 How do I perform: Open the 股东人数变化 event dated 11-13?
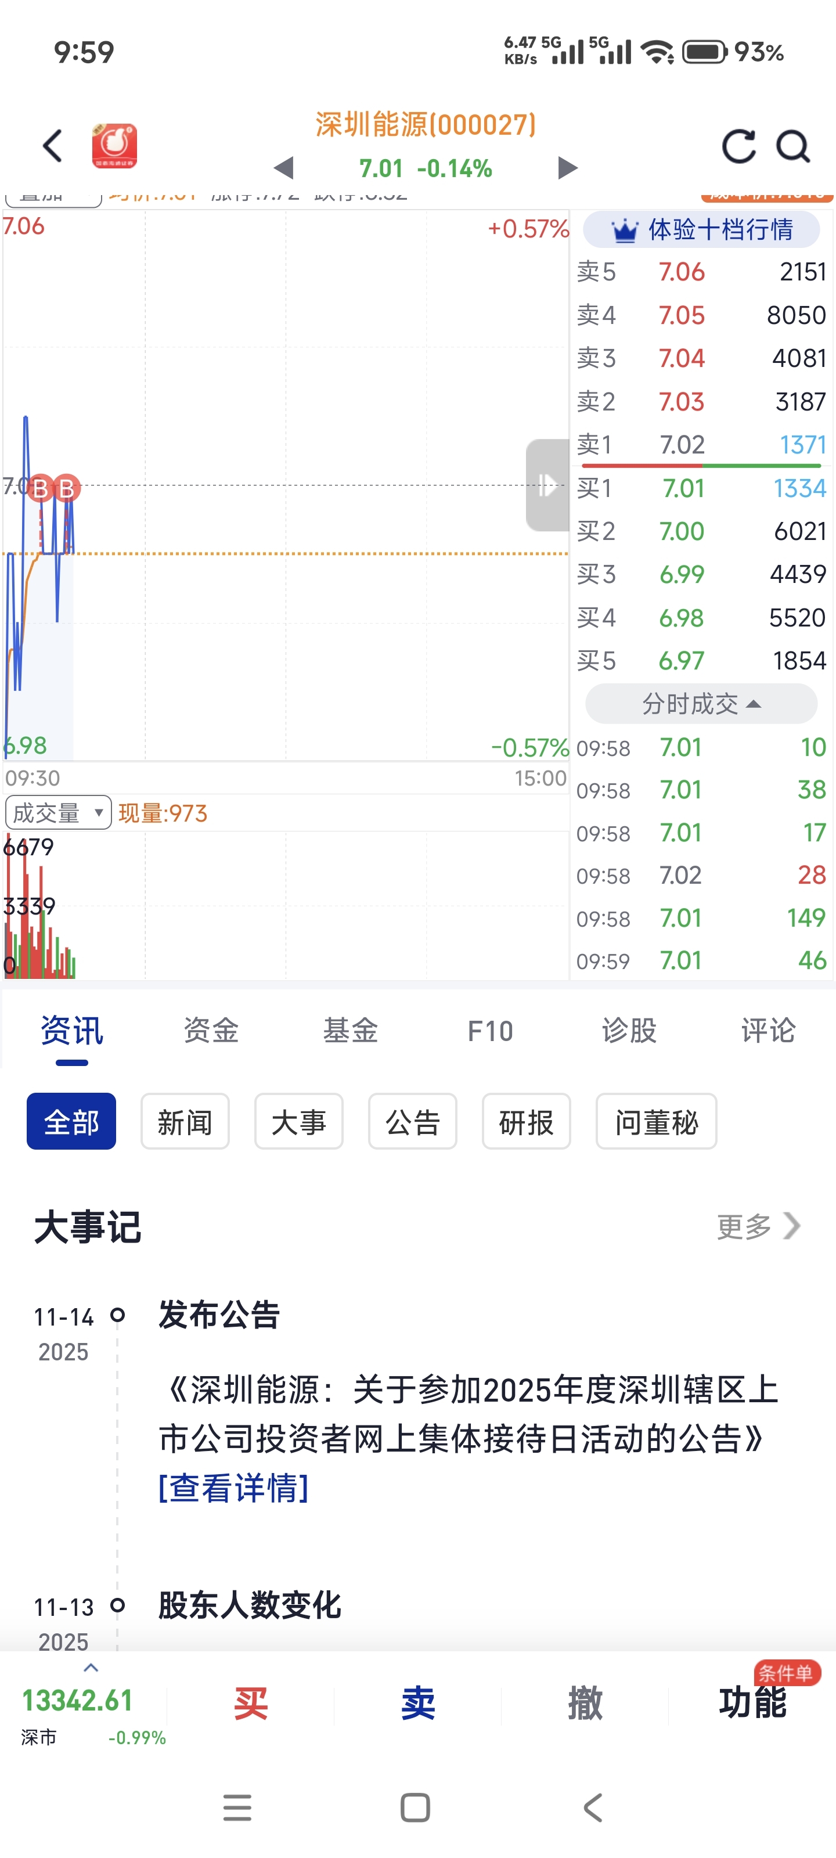pos(250,1606)
